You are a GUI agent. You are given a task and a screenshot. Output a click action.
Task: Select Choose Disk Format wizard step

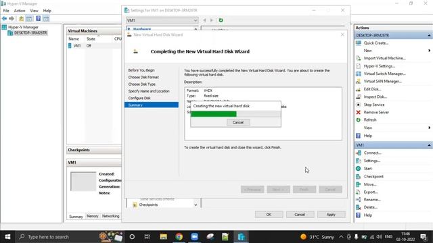[x=143, y=78]
